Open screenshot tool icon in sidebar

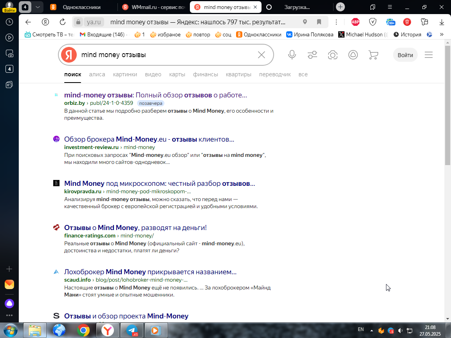(9, 54)
